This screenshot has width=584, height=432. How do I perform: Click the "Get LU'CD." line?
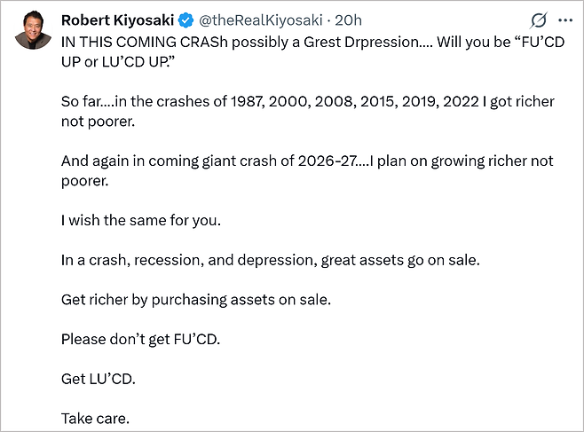(x=99, y=378)
